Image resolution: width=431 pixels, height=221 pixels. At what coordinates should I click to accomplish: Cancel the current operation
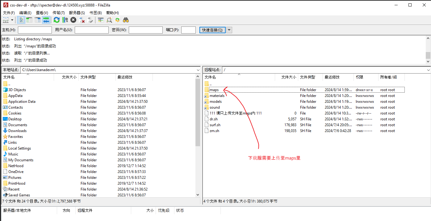[73, 20]
